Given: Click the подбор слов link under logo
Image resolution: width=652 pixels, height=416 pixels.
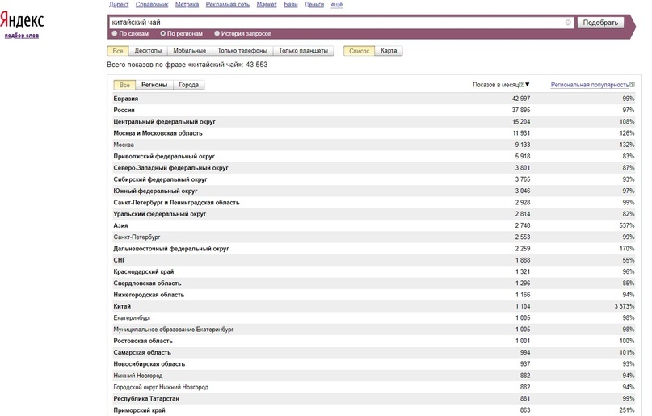Looking at the screenshot, I should 22,36.
